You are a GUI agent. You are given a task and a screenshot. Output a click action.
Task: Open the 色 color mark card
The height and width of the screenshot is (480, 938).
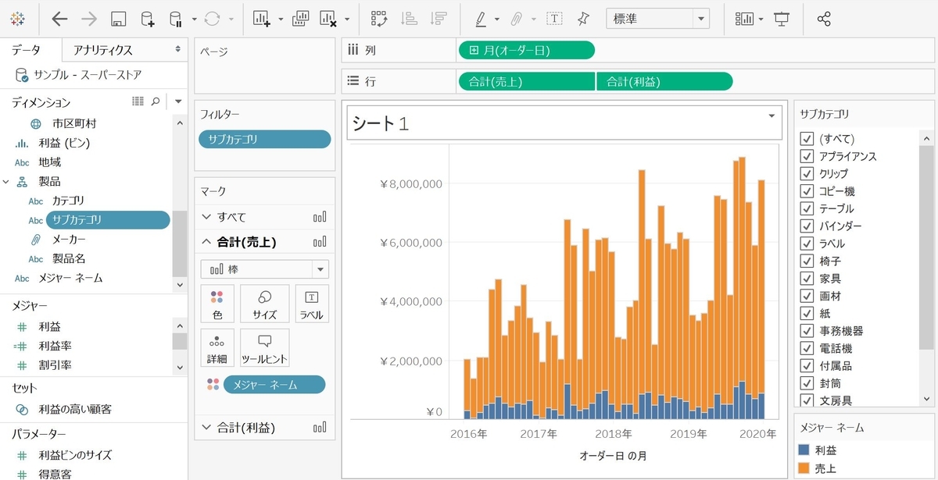pos(217,304)
